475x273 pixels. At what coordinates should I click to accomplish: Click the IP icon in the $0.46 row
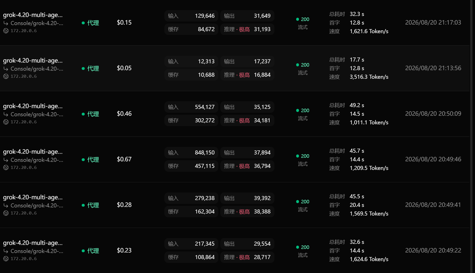6,122
